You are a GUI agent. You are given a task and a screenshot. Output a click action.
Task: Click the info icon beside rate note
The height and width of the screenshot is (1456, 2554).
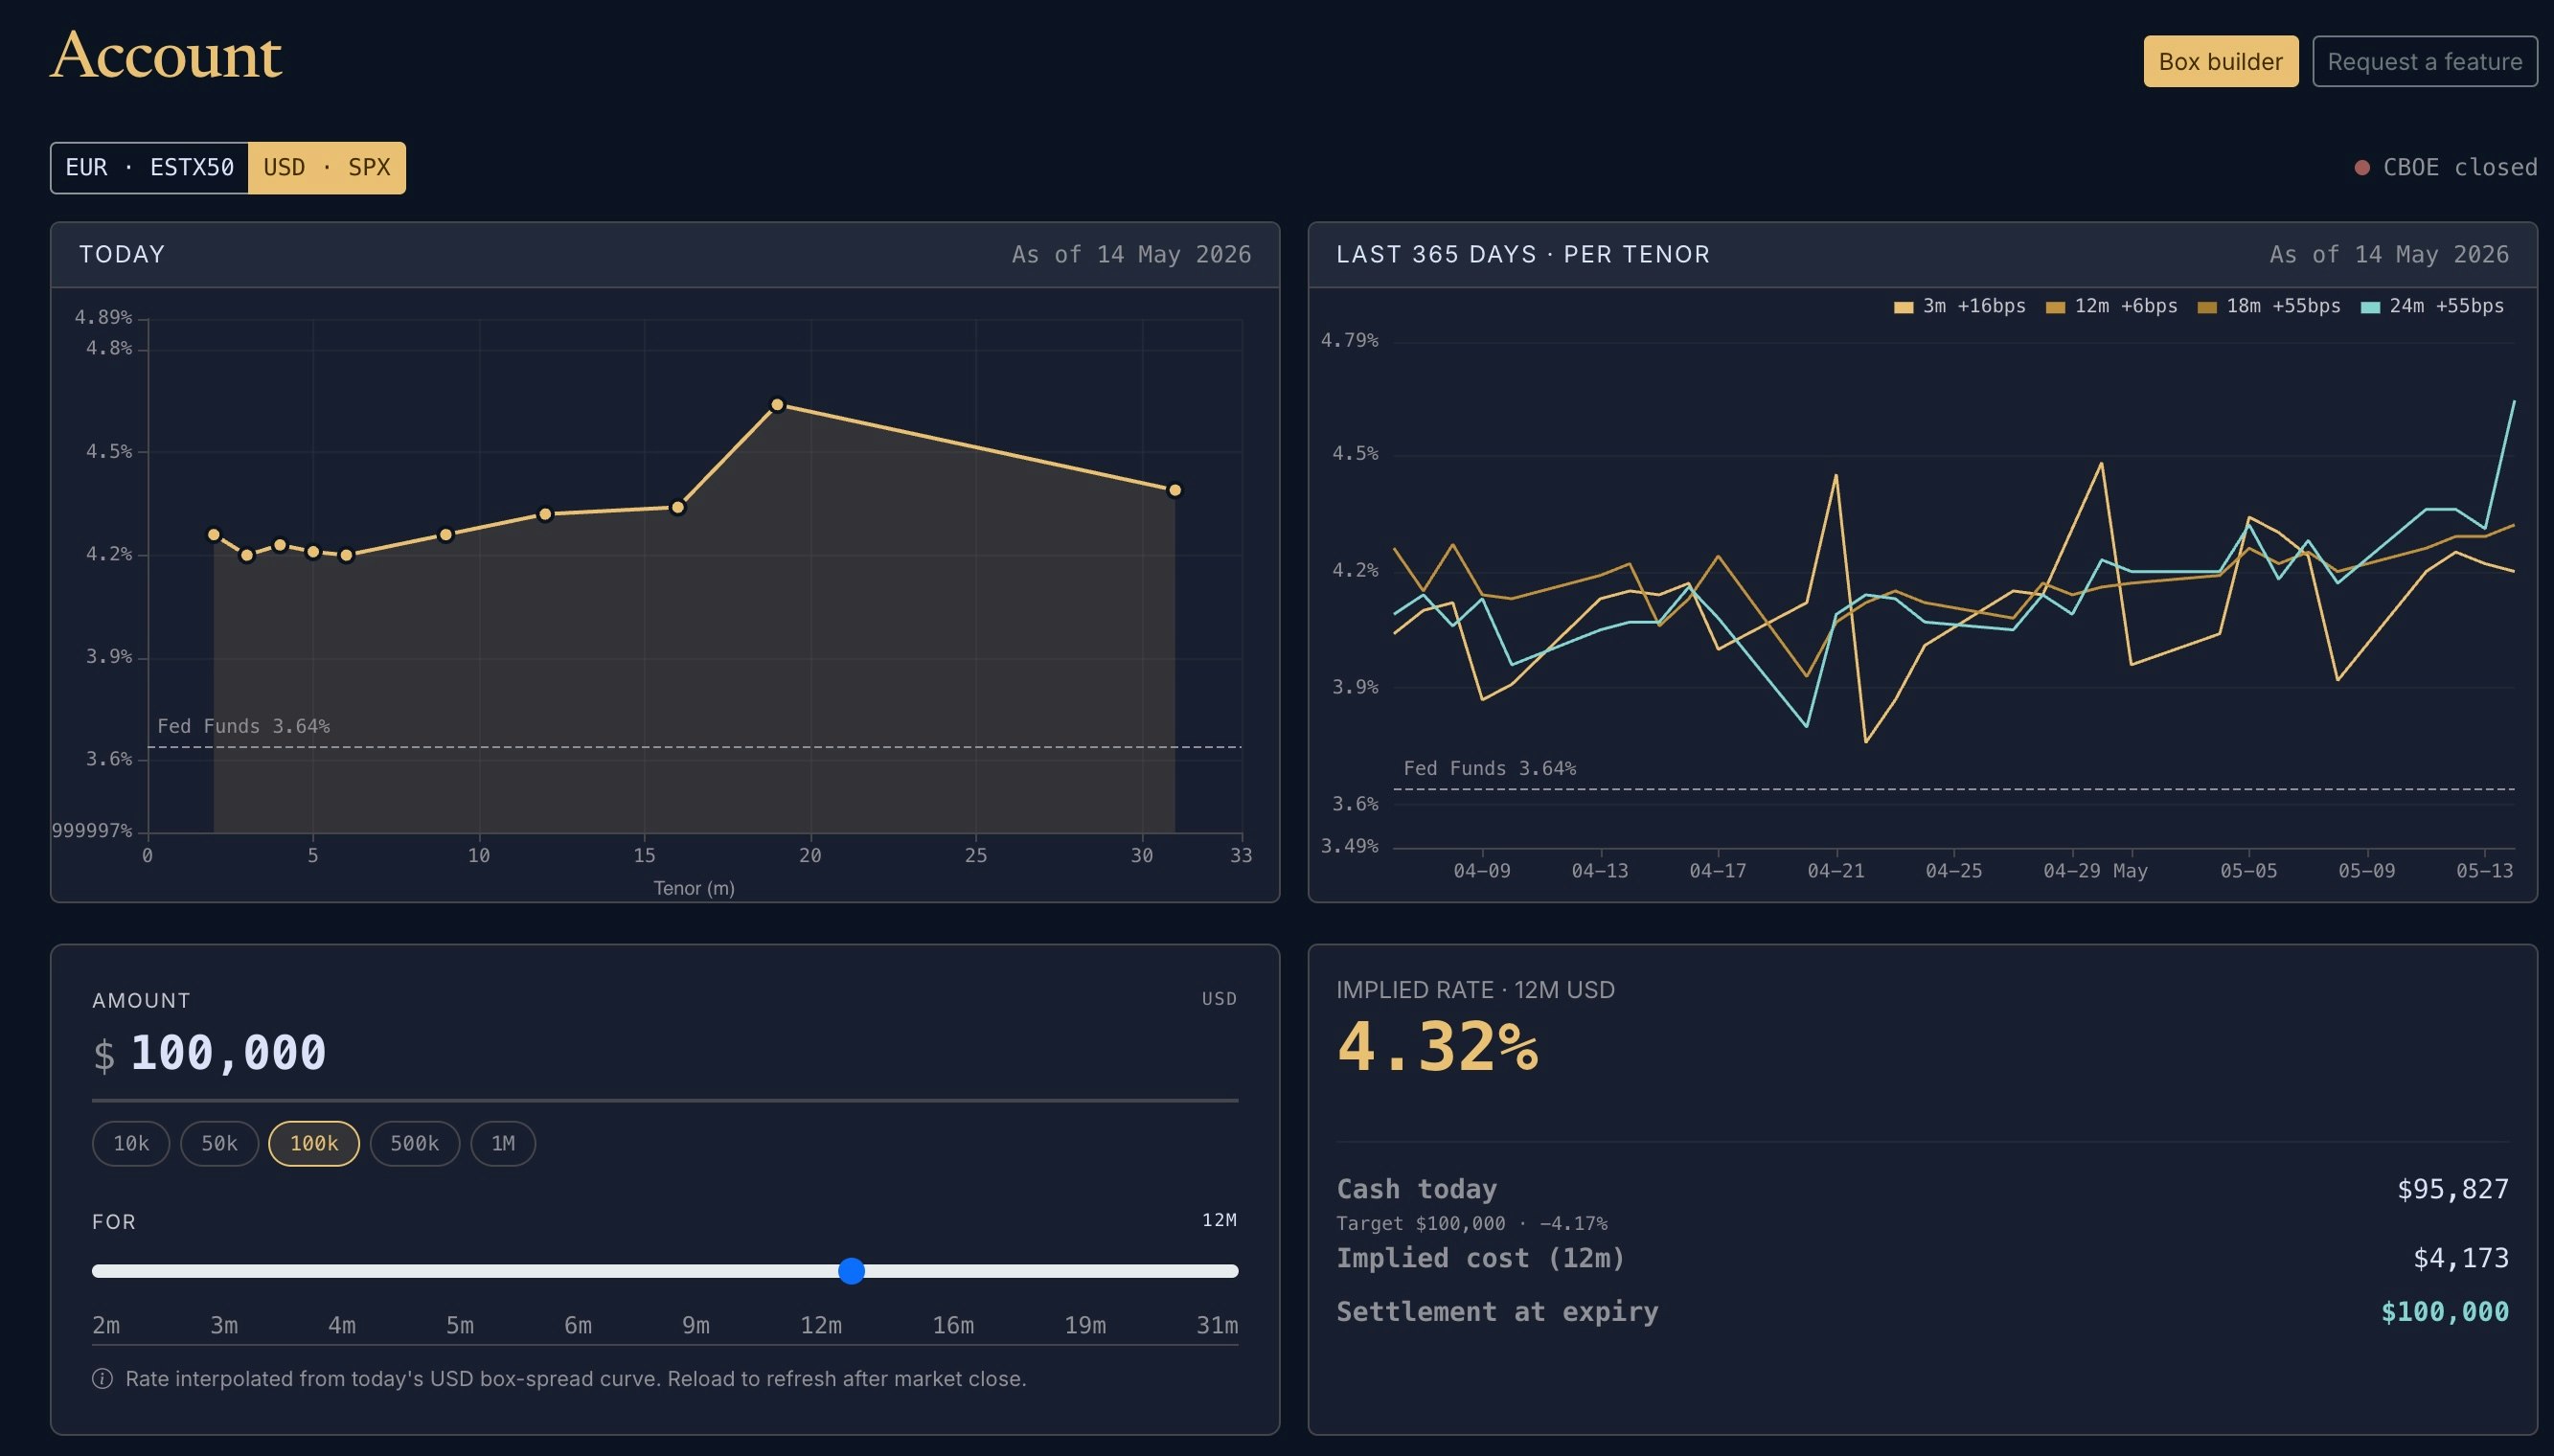point(102,1379)
